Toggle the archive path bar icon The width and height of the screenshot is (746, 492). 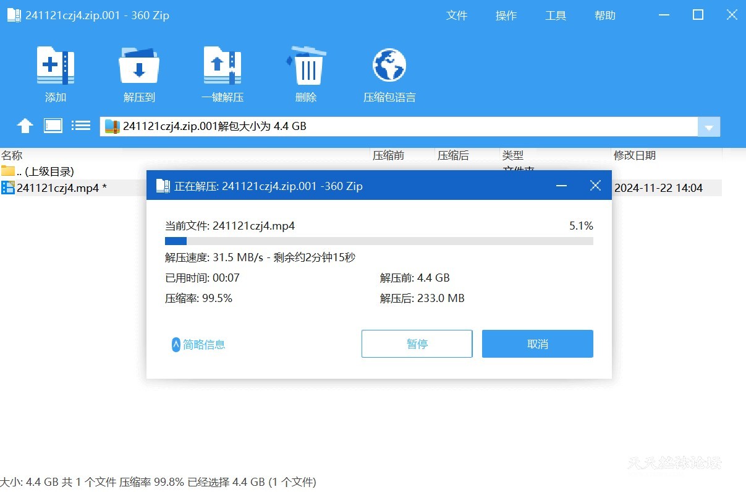tap(53, 125)
